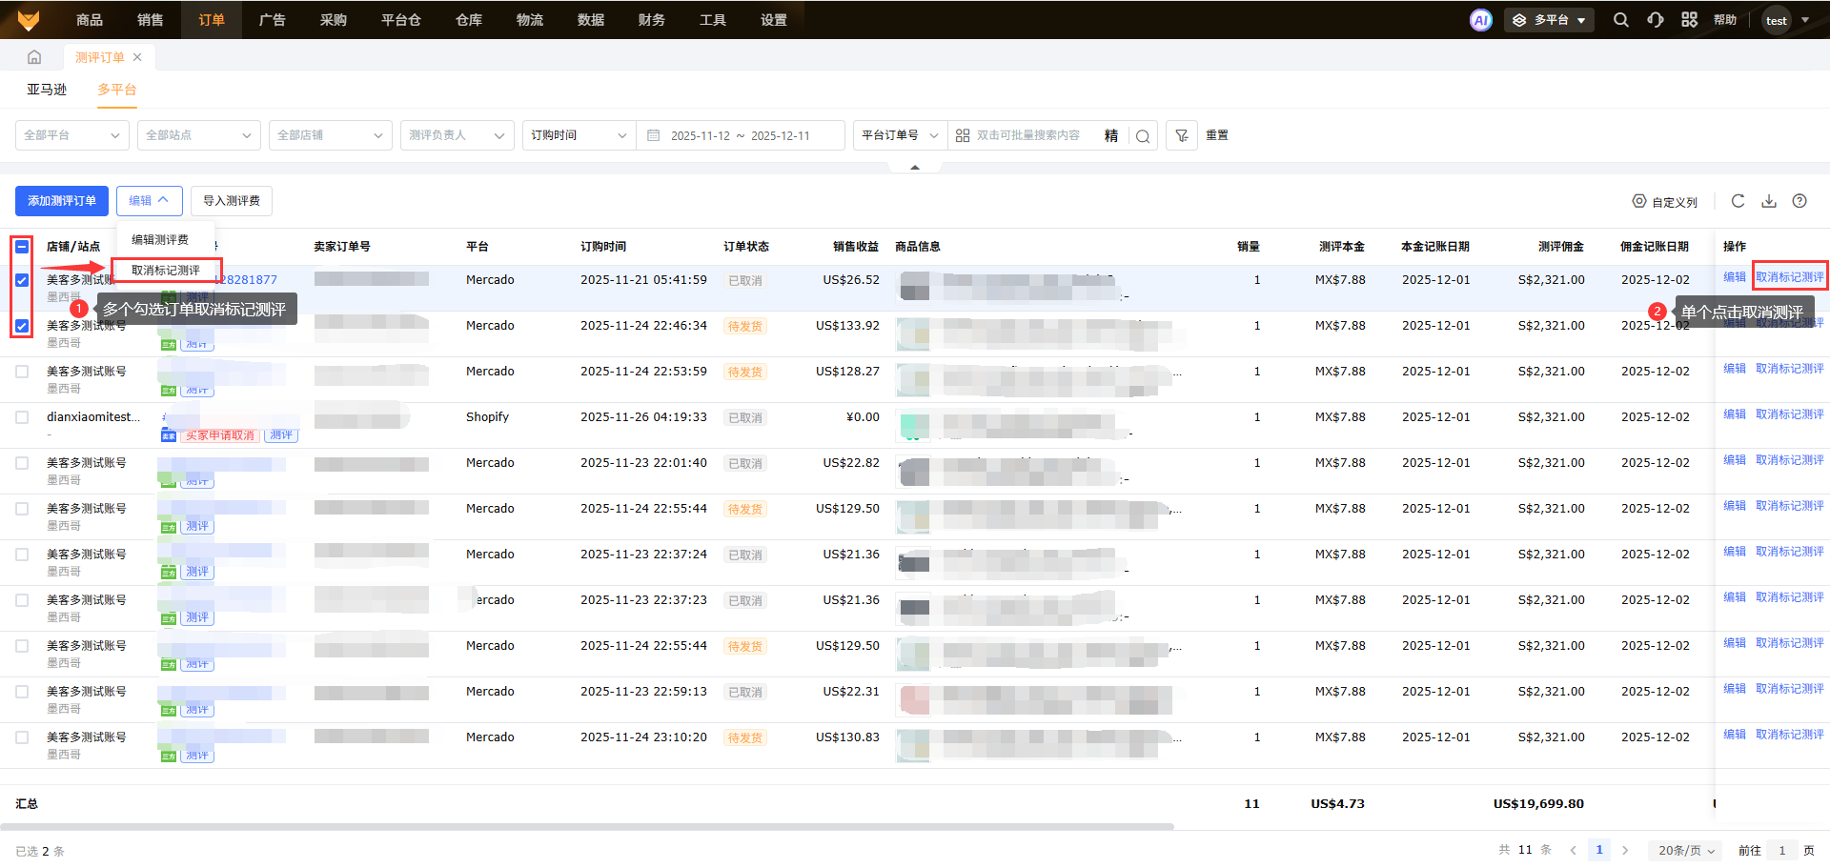Uncheck the first order row checkbox
The image size is (1830, 868).
[x=22, y=280]
